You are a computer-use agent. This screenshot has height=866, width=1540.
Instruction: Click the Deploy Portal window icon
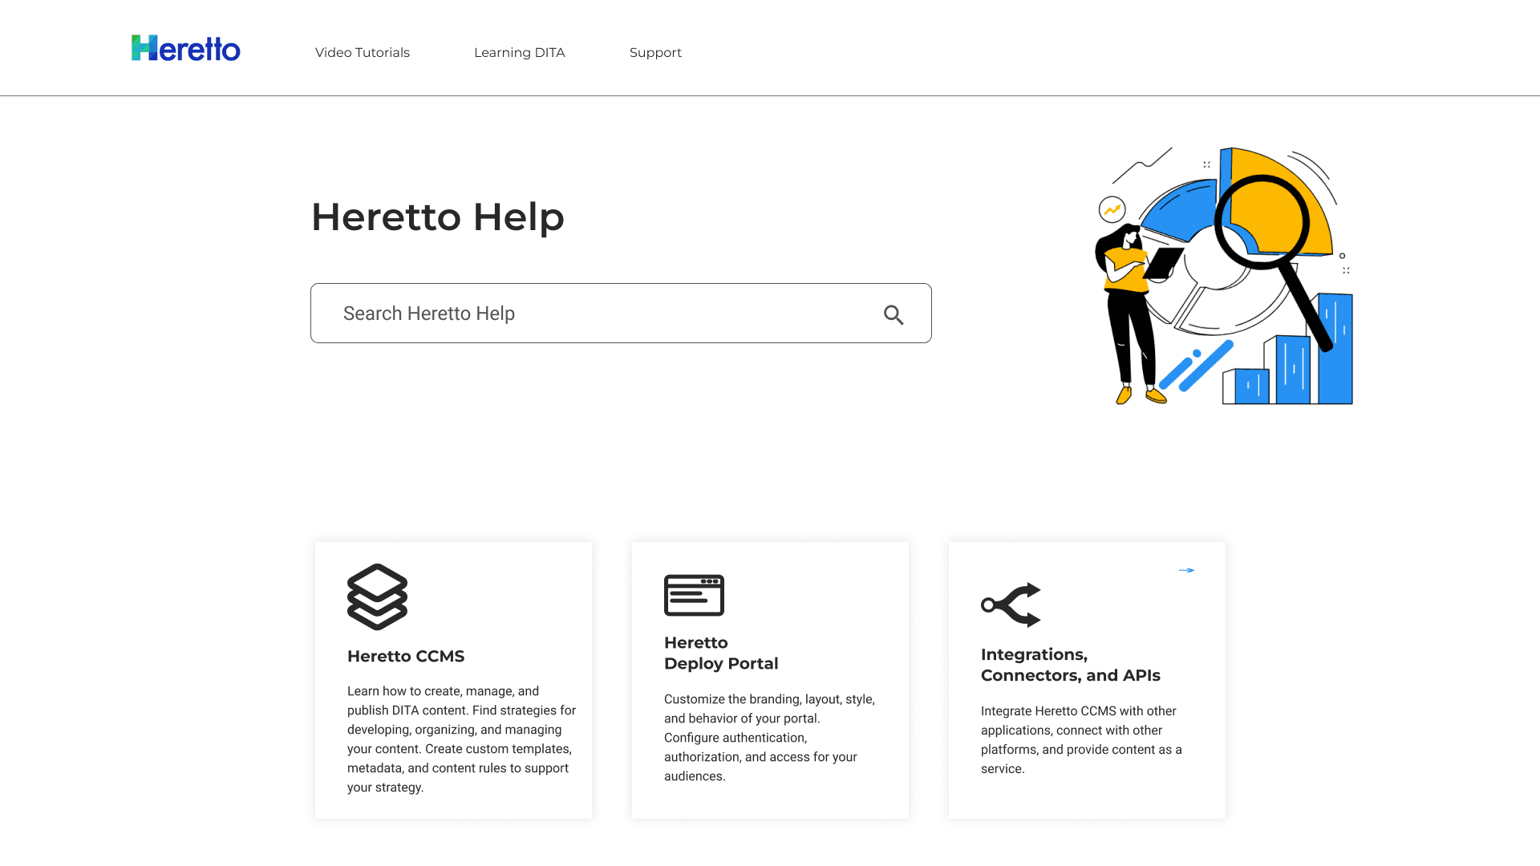[x=694, y=595]
